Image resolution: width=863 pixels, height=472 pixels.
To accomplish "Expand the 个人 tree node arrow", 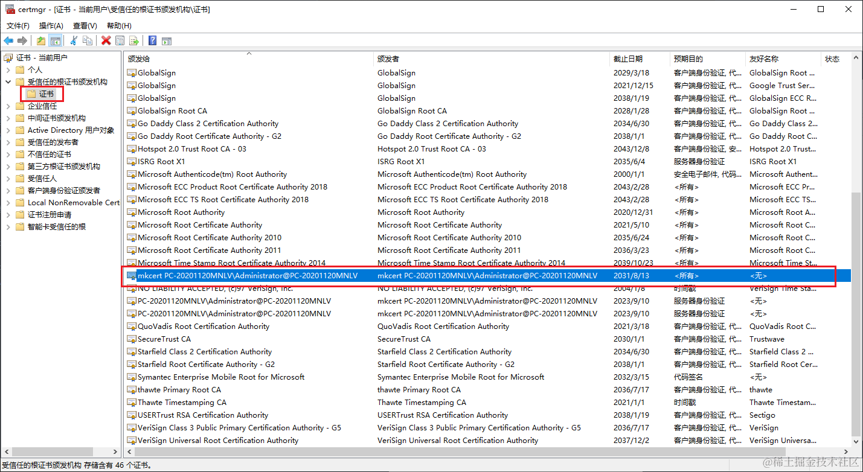I will pyautogui.click(x=8, y=70).
